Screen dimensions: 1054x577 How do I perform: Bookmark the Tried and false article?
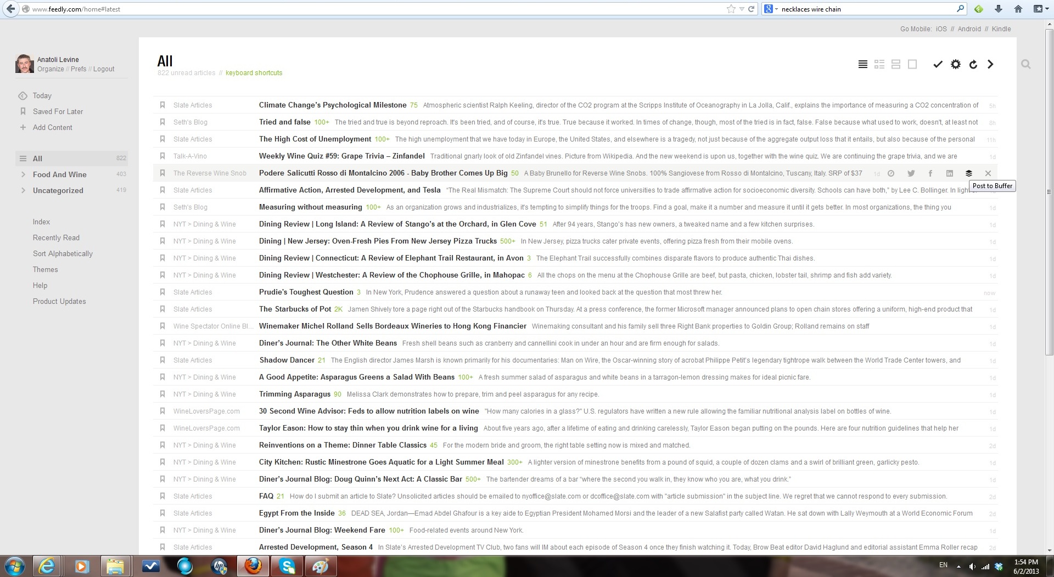click(x=162, y=122)
